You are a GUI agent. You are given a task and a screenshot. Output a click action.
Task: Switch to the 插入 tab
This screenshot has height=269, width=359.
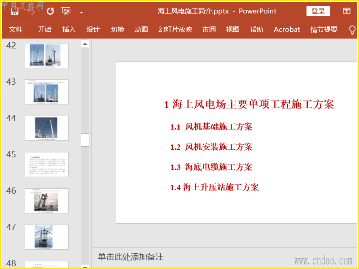point(69,30)
